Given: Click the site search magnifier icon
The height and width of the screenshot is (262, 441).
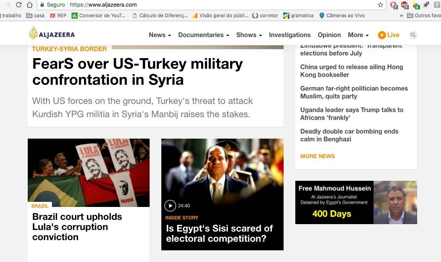Looking at the screenshot, I should (413, 35).
